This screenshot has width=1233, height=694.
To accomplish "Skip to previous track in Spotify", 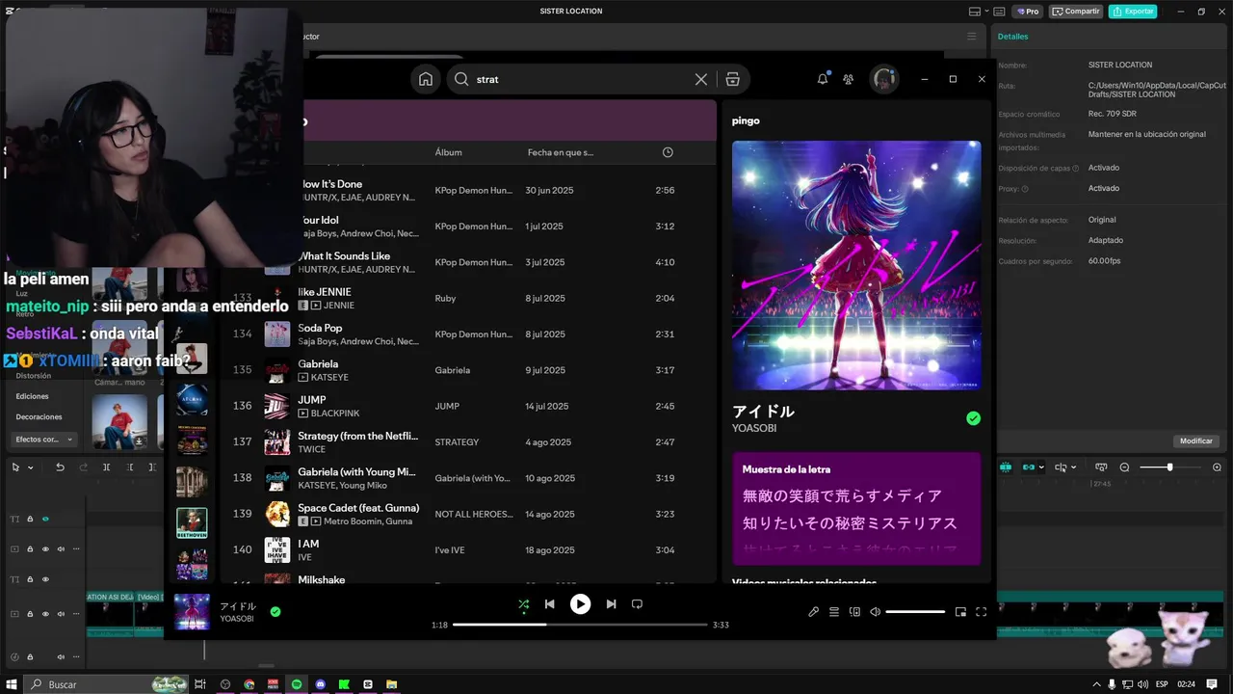I will 549,604.
